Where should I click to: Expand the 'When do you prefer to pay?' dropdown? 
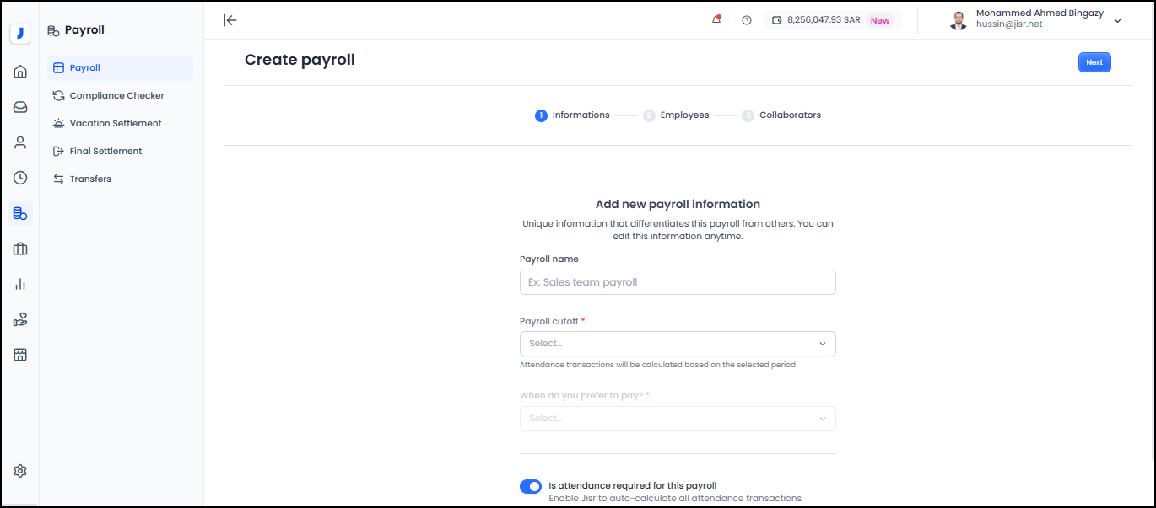point(677,418)
